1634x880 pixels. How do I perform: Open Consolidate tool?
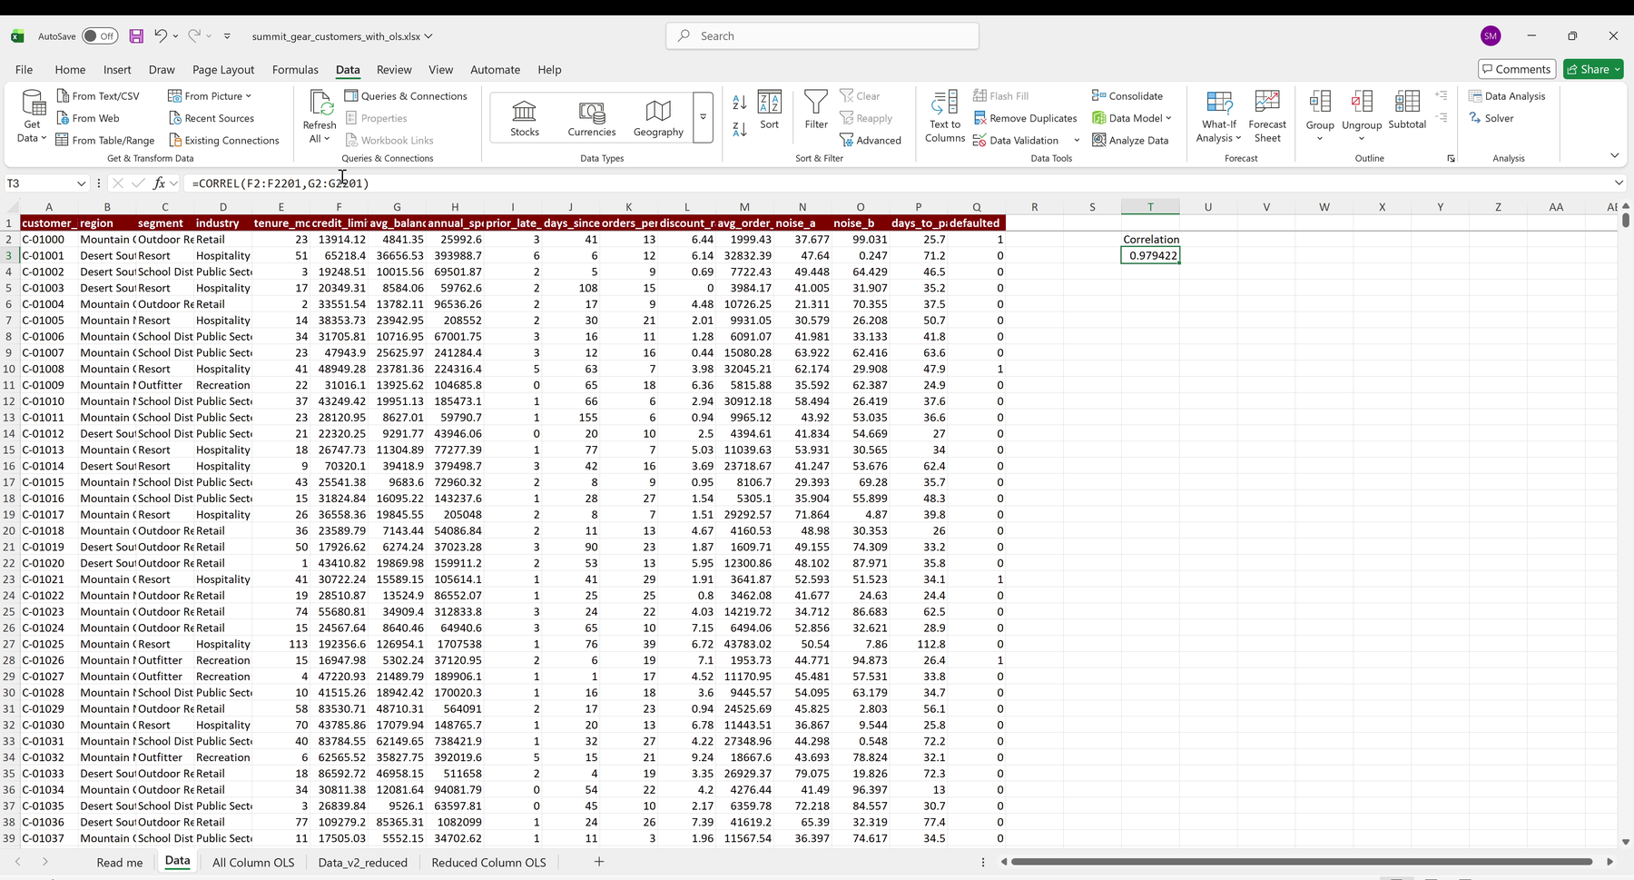pos(1127,96)
